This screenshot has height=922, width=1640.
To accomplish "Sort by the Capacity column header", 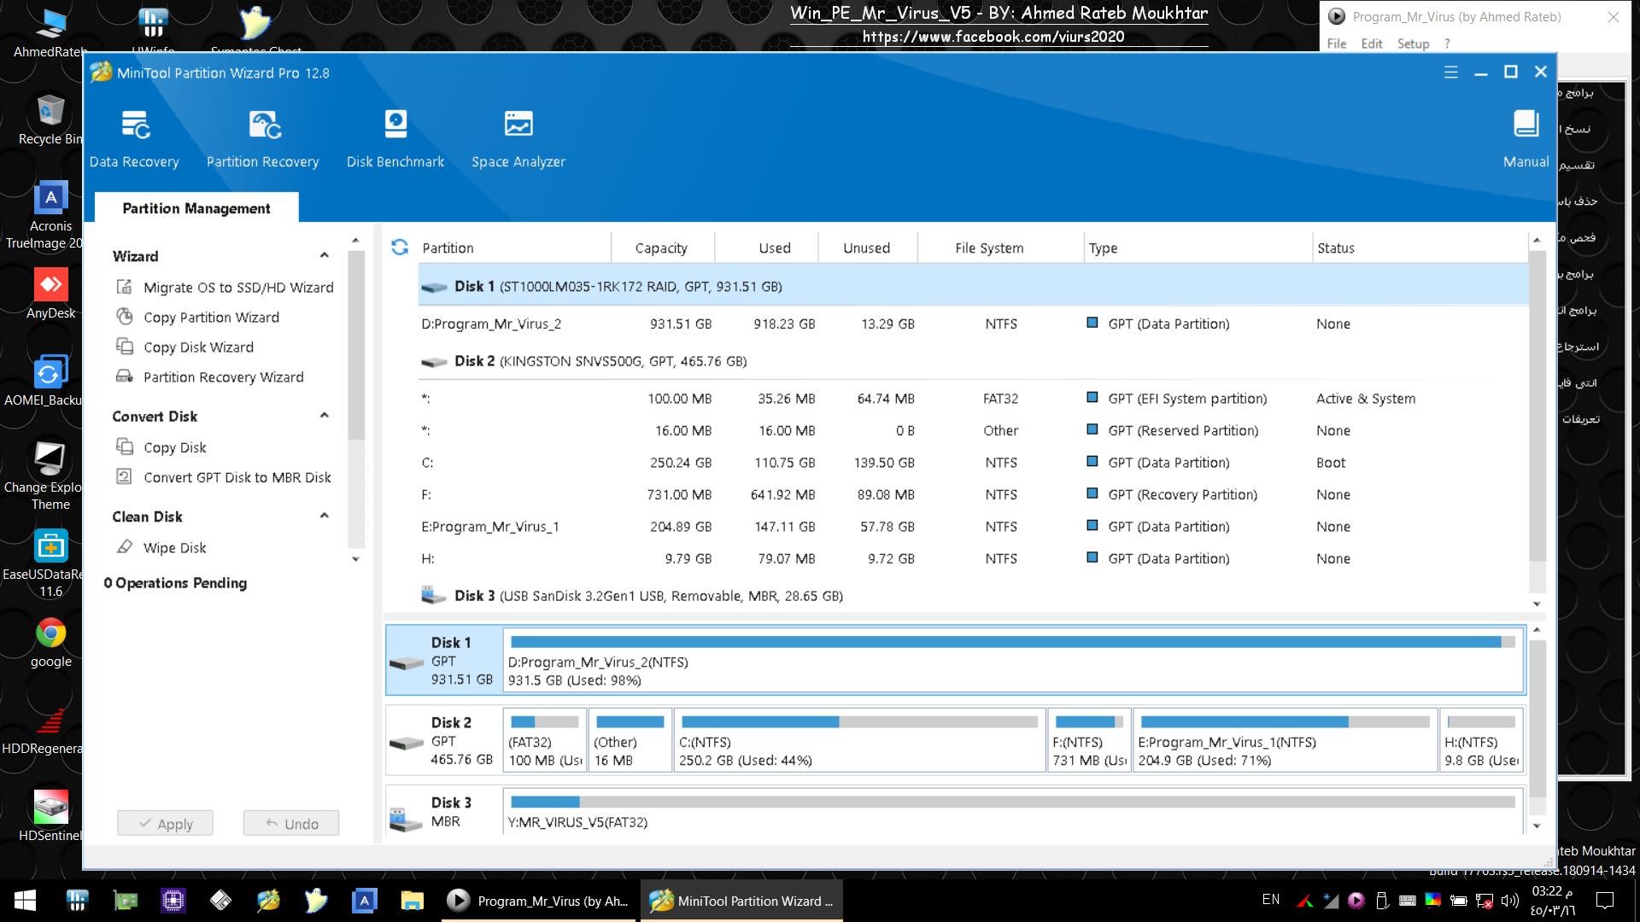I will coord(662,248).
